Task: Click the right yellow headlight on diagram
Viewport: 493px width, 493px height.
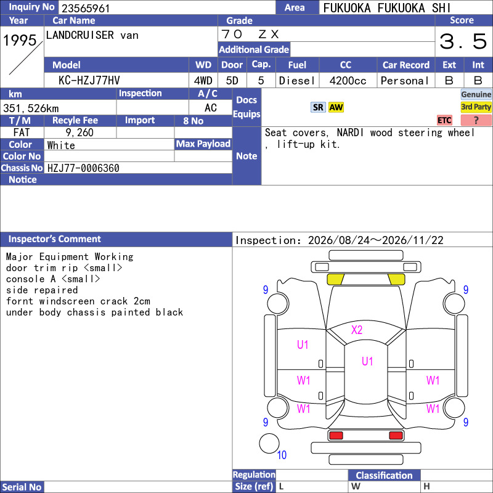Action: pyautogui.click(x=396, y=279)
